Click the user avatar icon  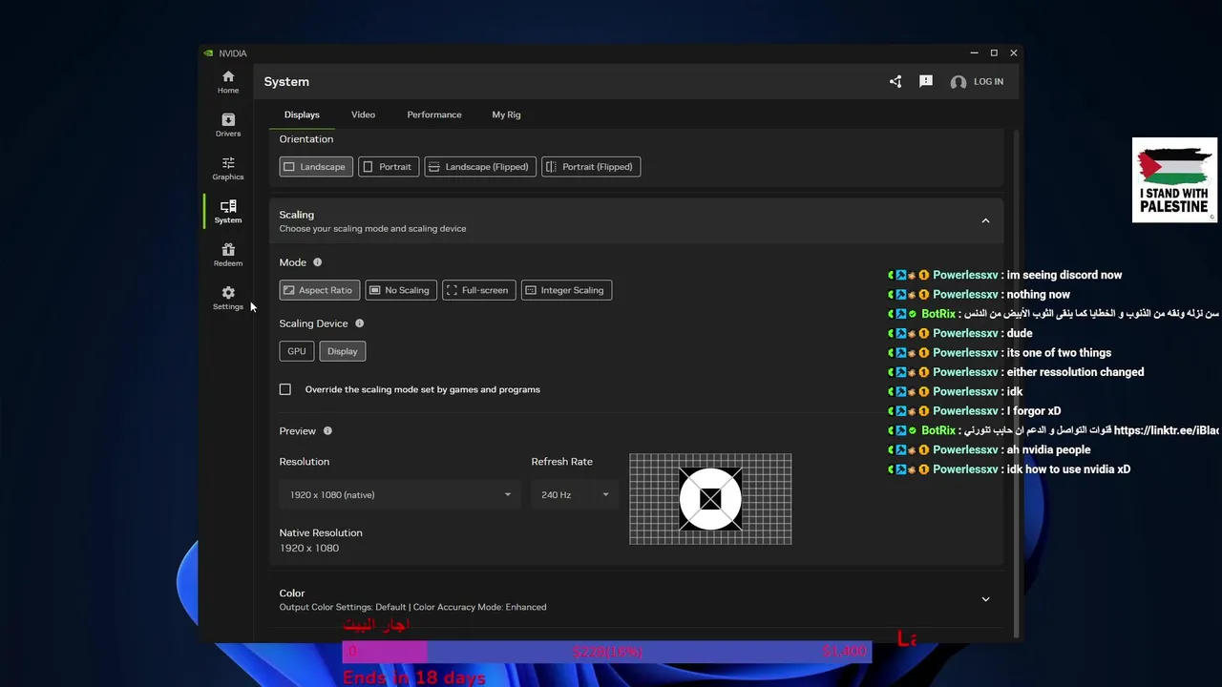pyautogui.click(x=959, y=82)
